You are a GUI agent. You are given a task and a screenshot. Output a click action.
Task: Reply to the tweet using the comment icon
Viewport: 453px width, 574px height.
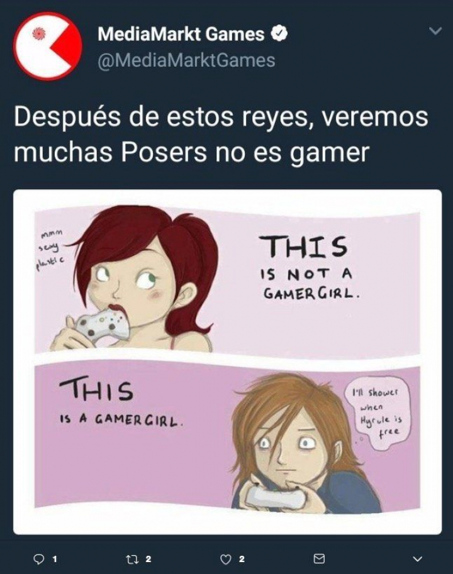tap(39, 559)
